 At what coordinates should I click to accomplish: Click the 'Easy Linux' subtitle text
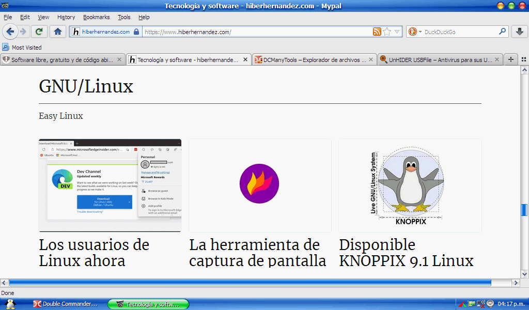point(61,116)
